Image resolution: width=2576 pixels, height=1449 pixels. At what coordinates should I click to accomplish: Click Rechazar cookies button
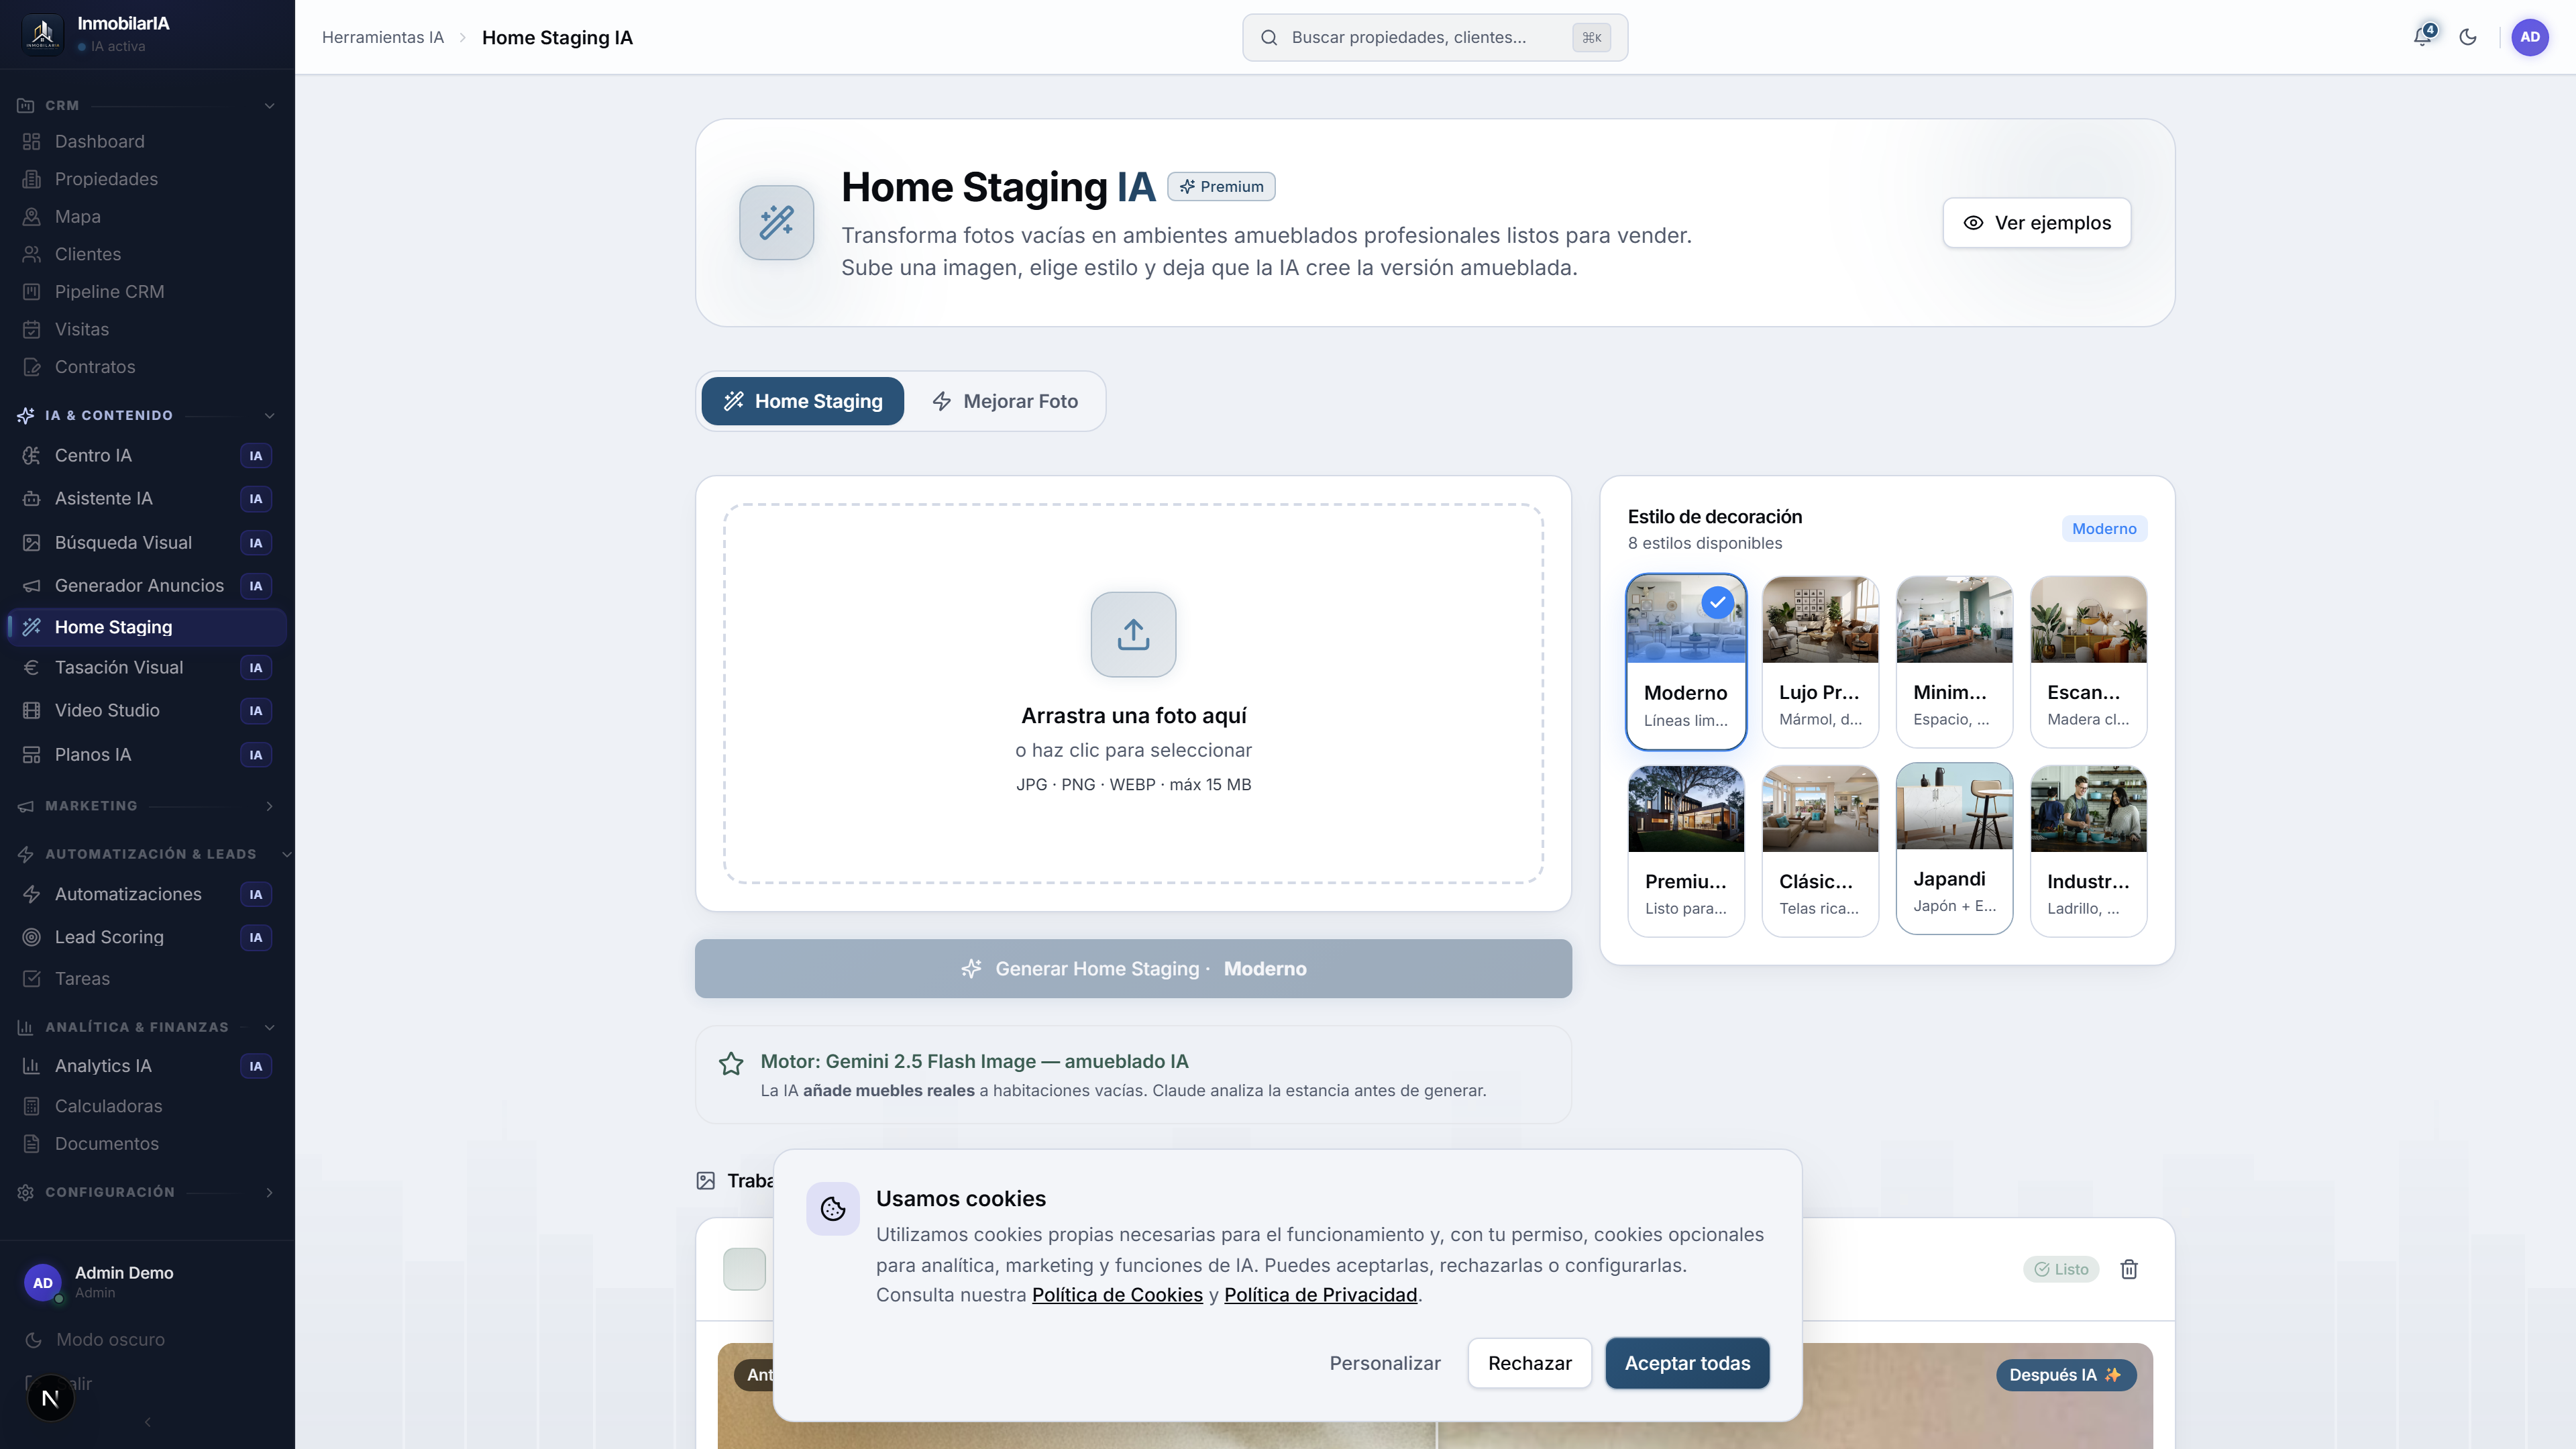pos(1529,1363)
